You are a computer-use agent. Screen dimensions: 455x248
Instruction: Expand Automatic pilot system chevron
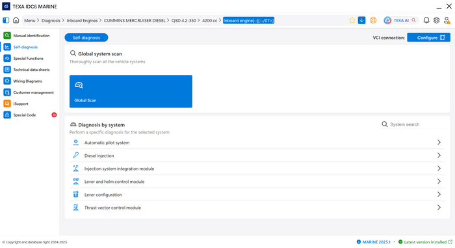click(439, 142)
